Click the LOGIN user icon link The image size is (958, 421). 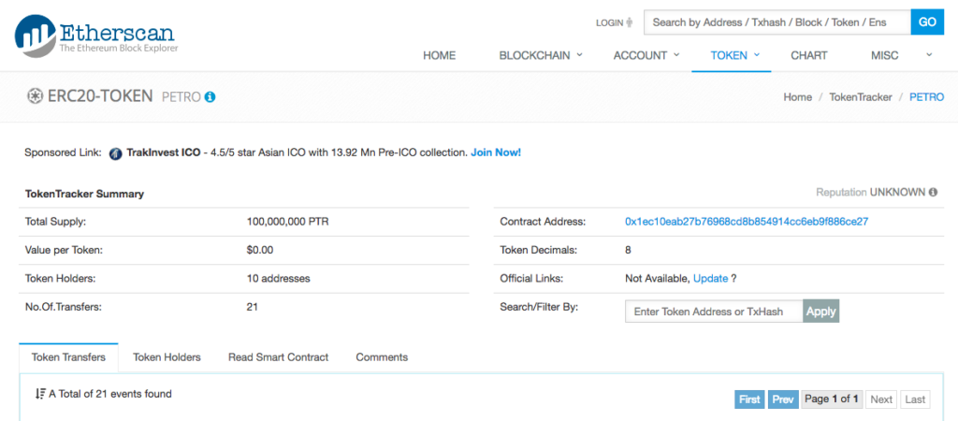(616, 22)
